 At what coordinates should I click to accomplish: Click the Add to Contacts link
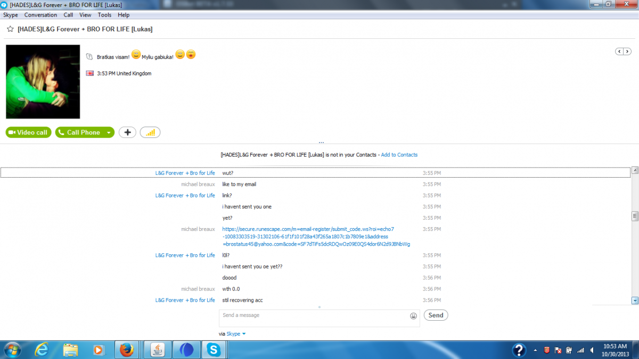tap(399, 155)
